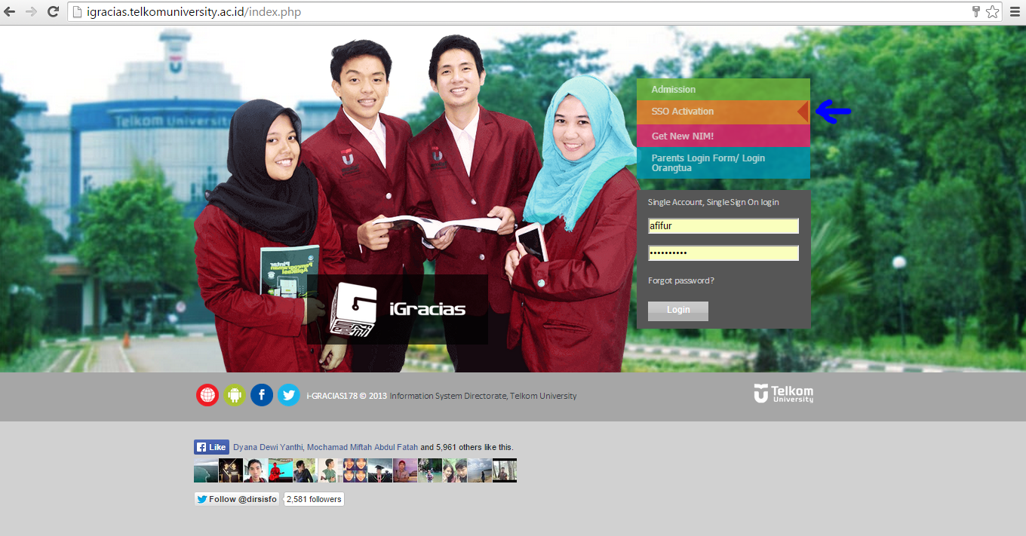1026x536 pixels.
Task: Click Information System Directorate footer text
Action: coord(483,396)
